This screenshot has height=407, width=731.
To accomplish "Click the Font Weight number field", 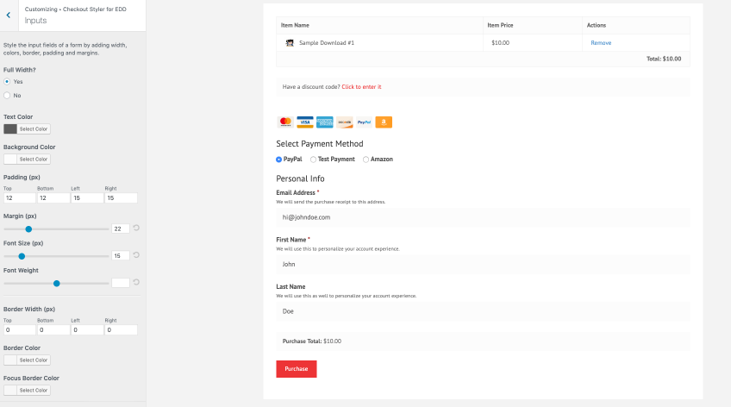I will [121, 283].
